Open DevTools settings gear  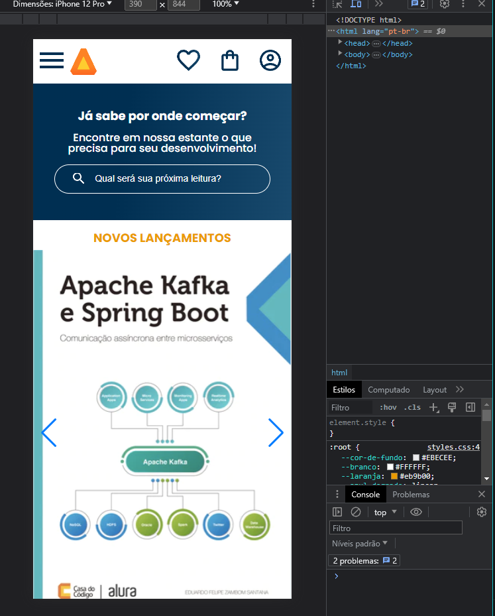tap(445, 4)
